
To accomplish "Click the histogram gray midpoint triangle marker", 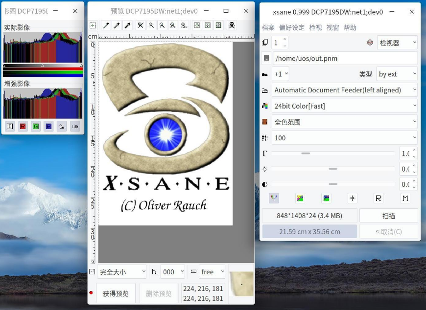I will click(x=43, y=66).
